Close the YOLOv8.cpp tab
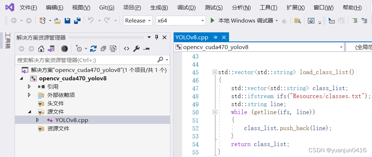 [224, 37]
